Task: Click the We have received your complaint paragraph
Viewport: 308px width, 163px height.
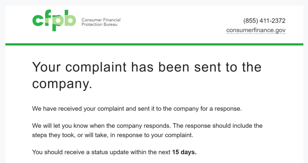Action: click(x=137, y=109)
